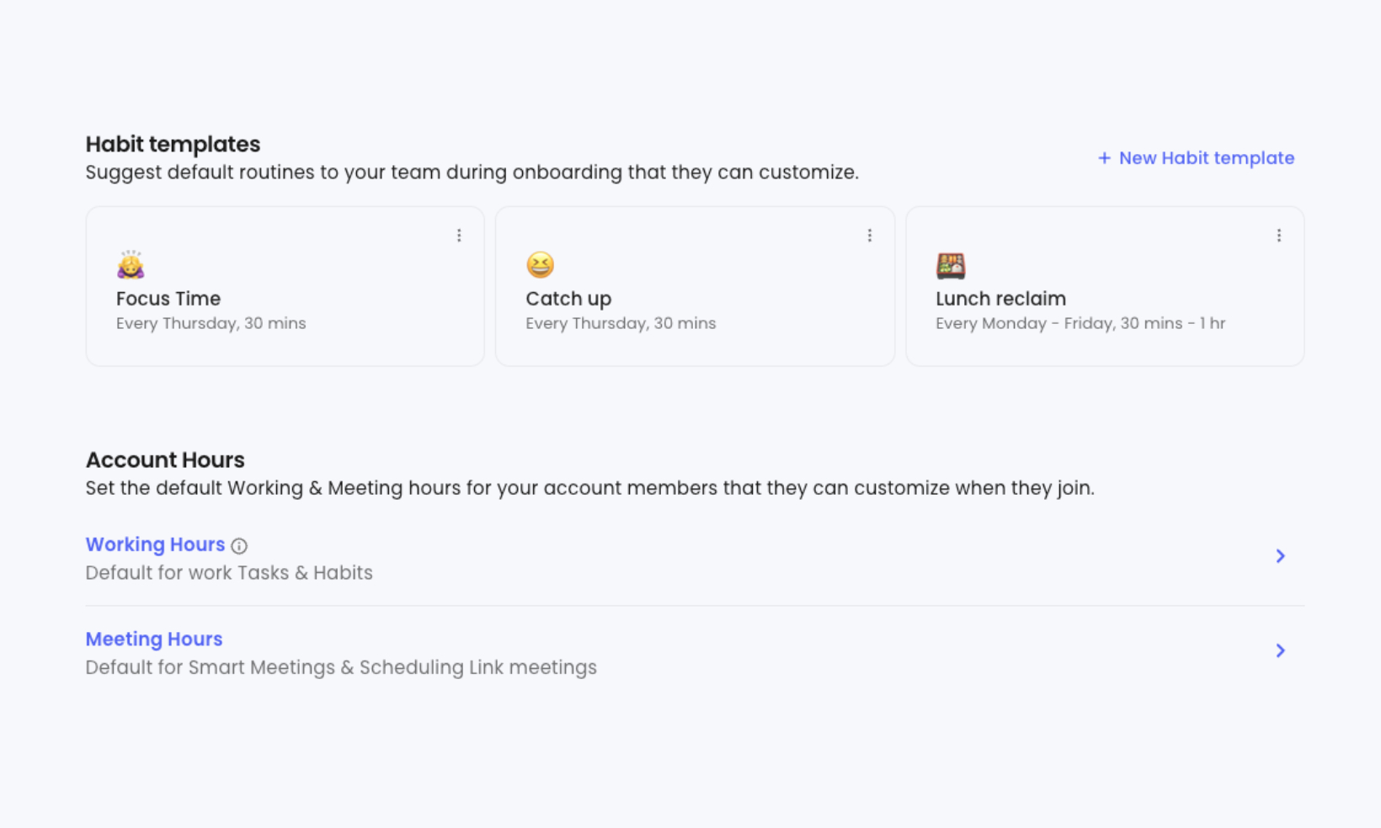Image resolution: width=1381 pixels, height=828 pixels.
Task: Open the Catch up card's three-dot menu
Action: coord(869,236)
